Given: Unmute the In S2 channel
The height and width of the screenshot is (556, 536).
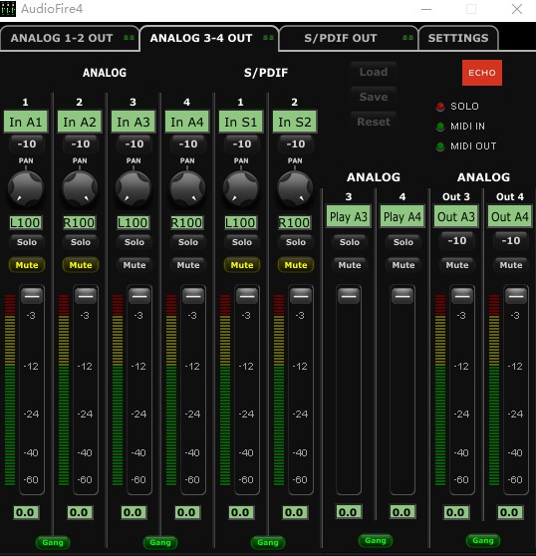Looking at the screenshot, I should [296, 265].
